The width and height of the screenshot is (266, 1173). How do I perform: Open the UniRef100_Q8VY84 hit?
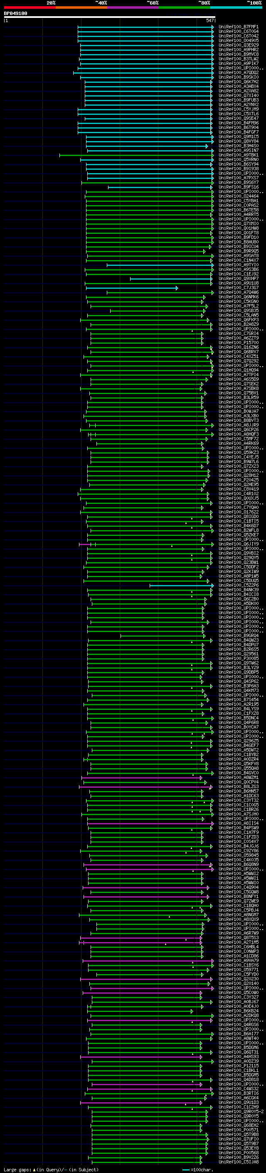(239, 141)
